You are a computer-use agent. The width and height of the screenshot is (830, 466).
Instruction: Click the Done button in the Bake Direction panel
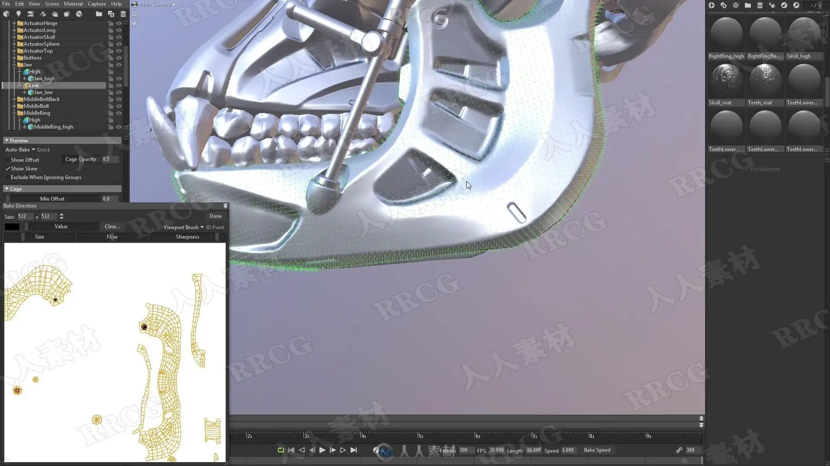click(x=215, y=216)
